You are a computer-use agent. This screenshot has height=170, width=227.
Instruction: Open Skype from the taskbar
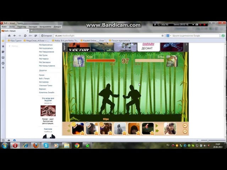click(46, 146)
